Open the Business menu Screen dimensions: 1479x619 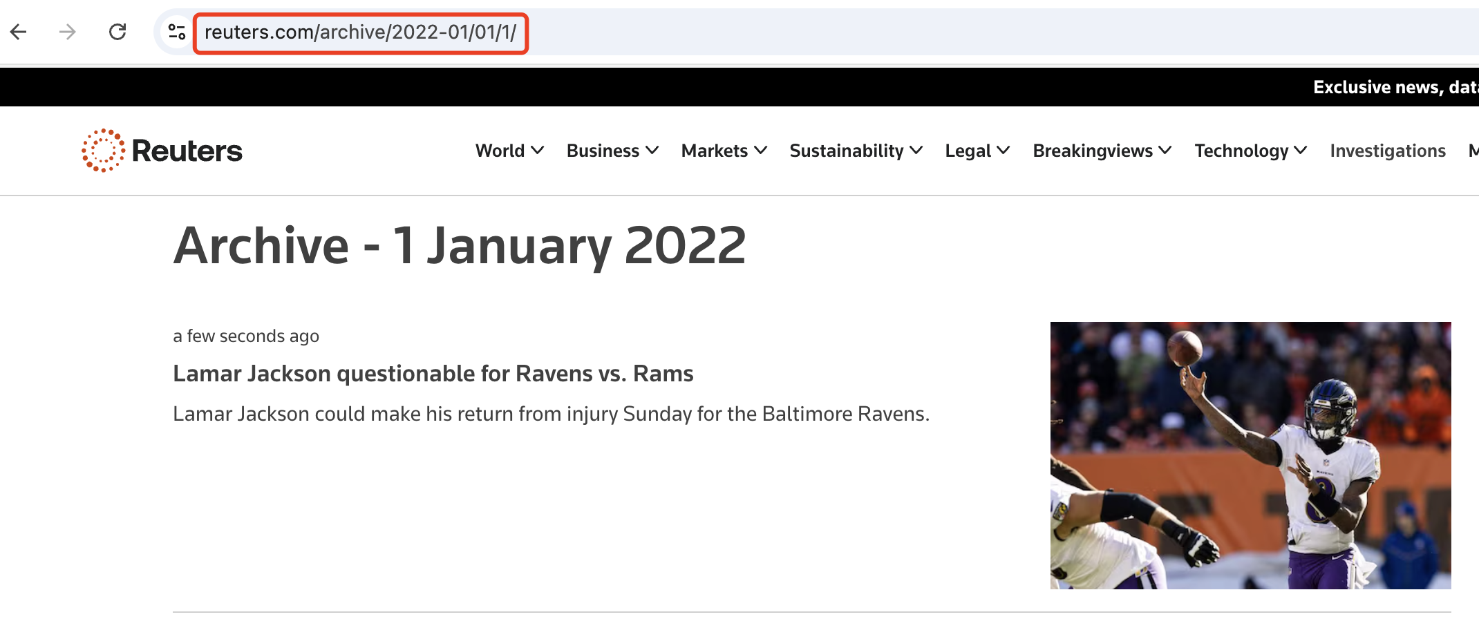coord(612,151)
